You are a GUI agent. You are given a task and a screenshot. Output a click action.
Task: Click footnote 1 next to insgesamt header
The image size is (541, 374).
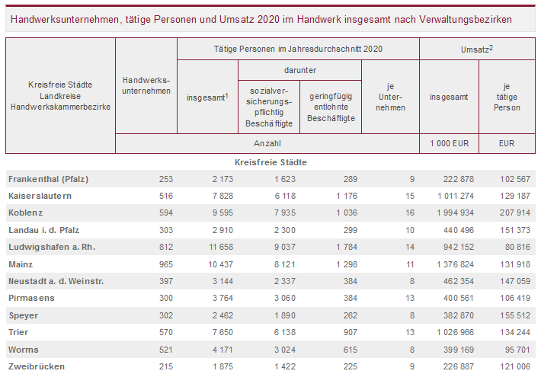coord(227,94)
